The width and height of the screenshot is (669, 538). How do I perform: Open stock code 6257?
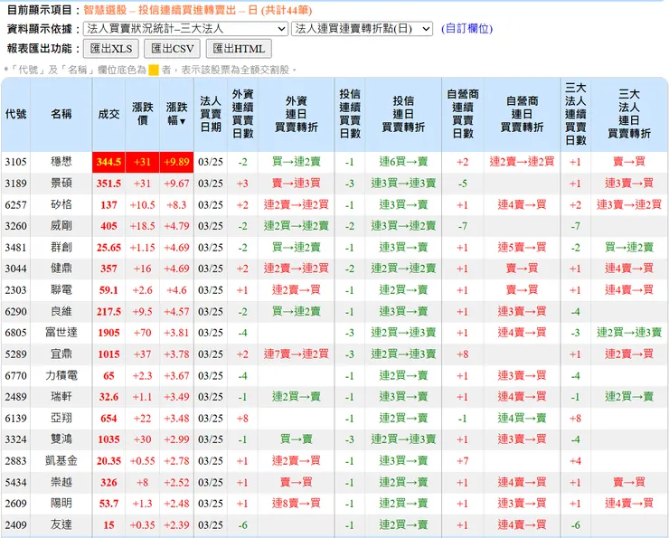(15, 204)
